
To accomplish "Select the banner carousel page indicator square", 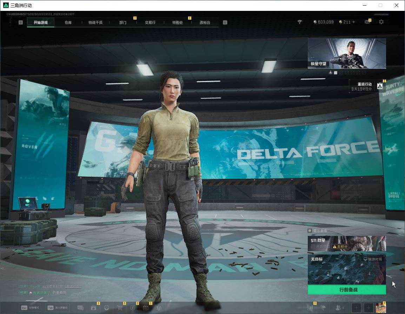I will click(336, 73).
